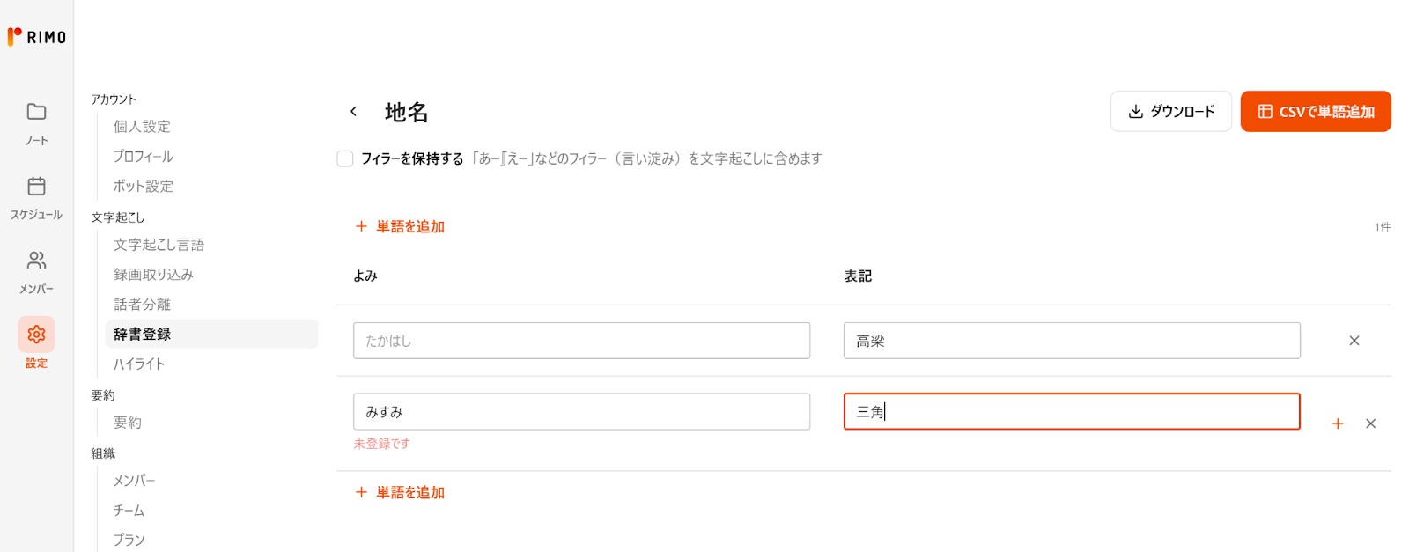Open the ノート section from the sidebar
This screenshot has height=552, width=1409.
point(36,119)
